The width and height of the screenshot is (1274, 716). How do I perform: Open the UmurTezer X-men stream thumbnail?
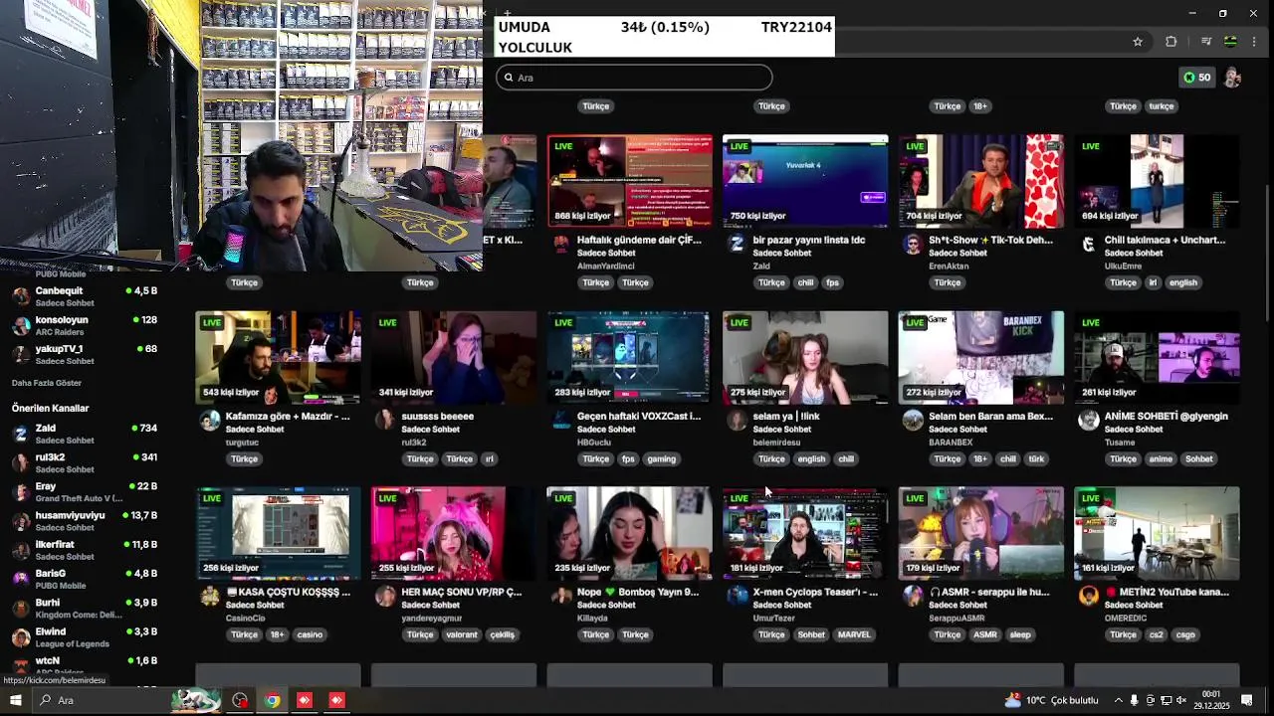[805, 533]
